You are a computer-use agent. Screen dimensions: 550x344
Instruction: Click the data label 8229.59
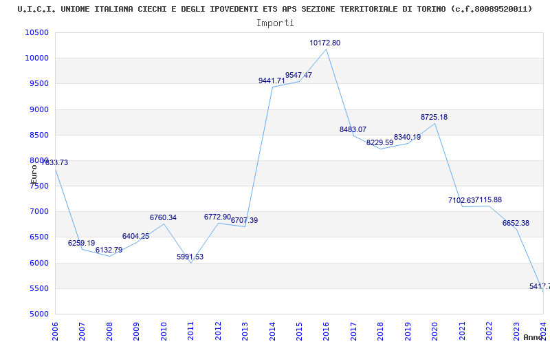click(380, 143)
